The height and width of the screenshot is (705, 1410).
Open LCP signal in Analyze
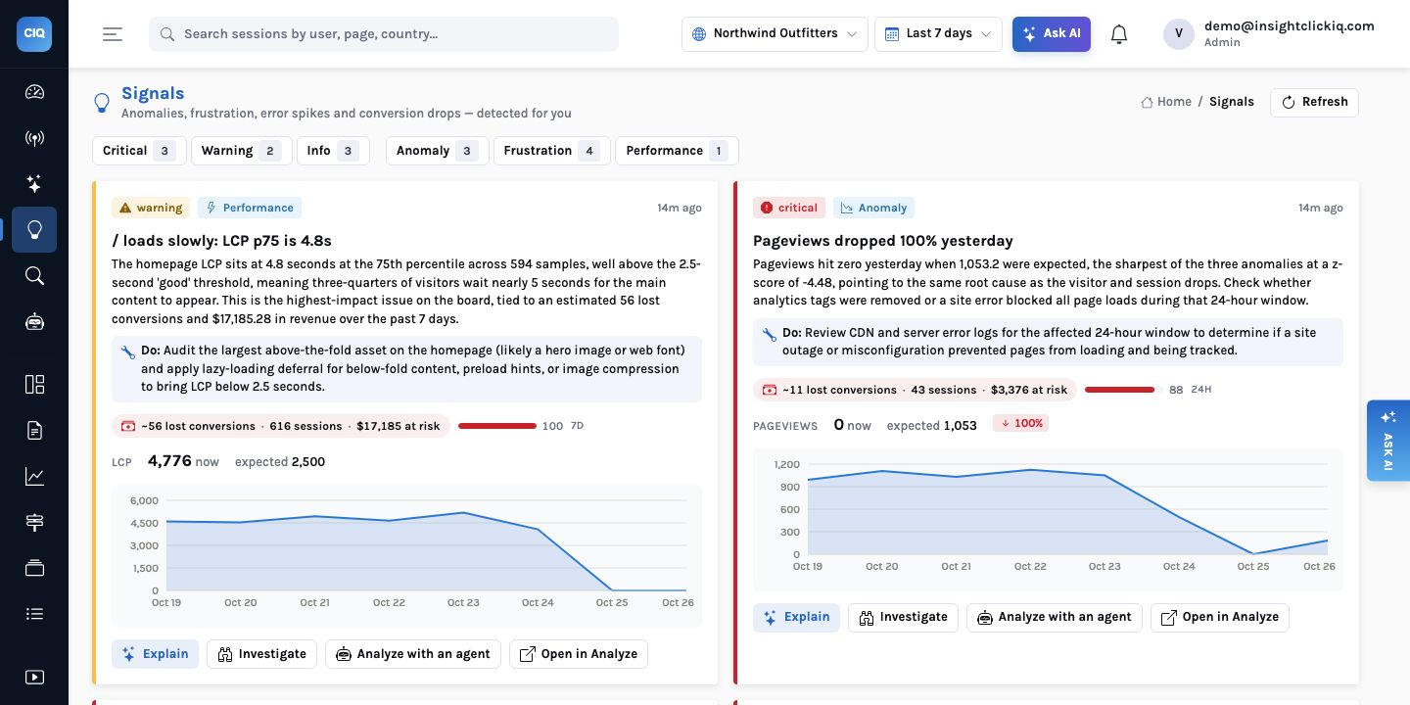(x=579, y=654)
